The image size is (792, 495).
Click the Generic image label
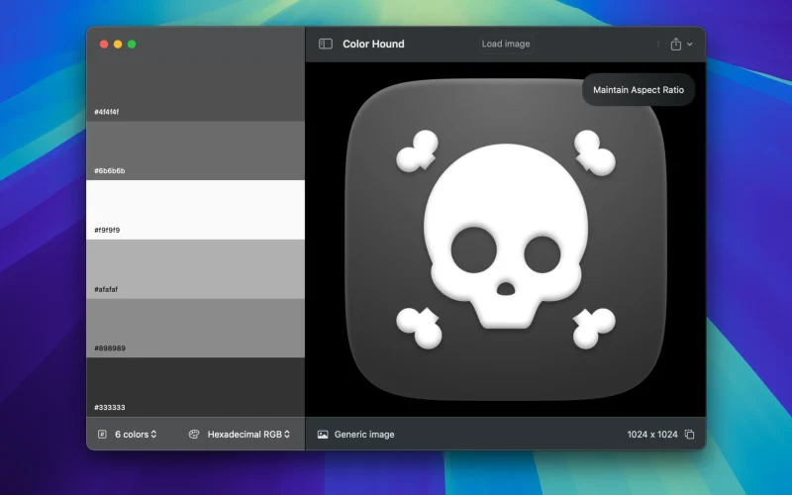(x=364, y=435)
